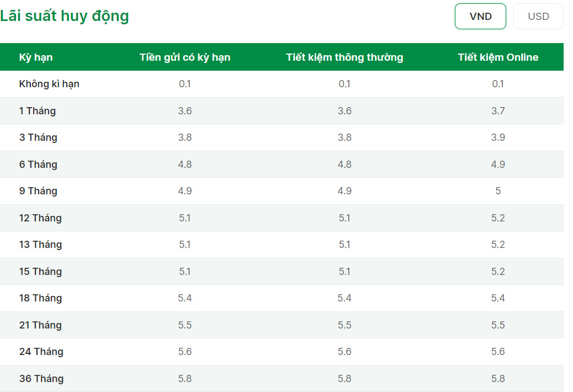Switch to the USD currency toggle
573x392 pixels.
pos(538,17)
